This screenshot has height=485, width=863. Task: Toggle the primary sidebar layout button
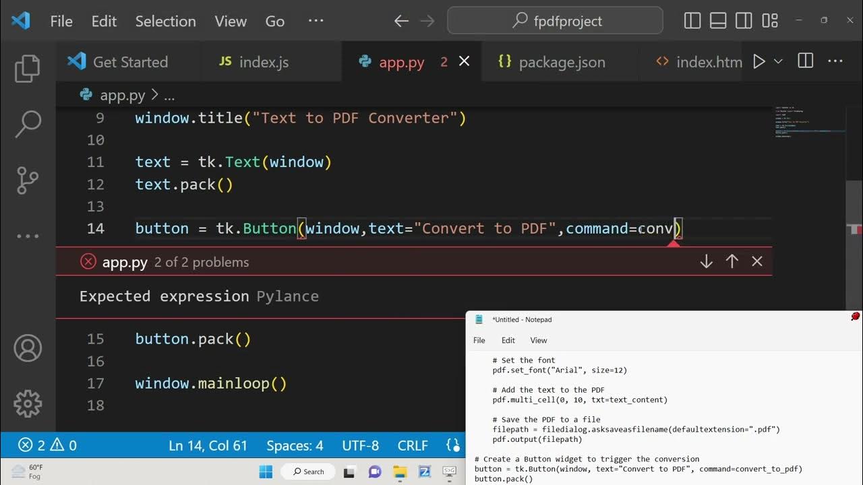[x=692, y=21]
